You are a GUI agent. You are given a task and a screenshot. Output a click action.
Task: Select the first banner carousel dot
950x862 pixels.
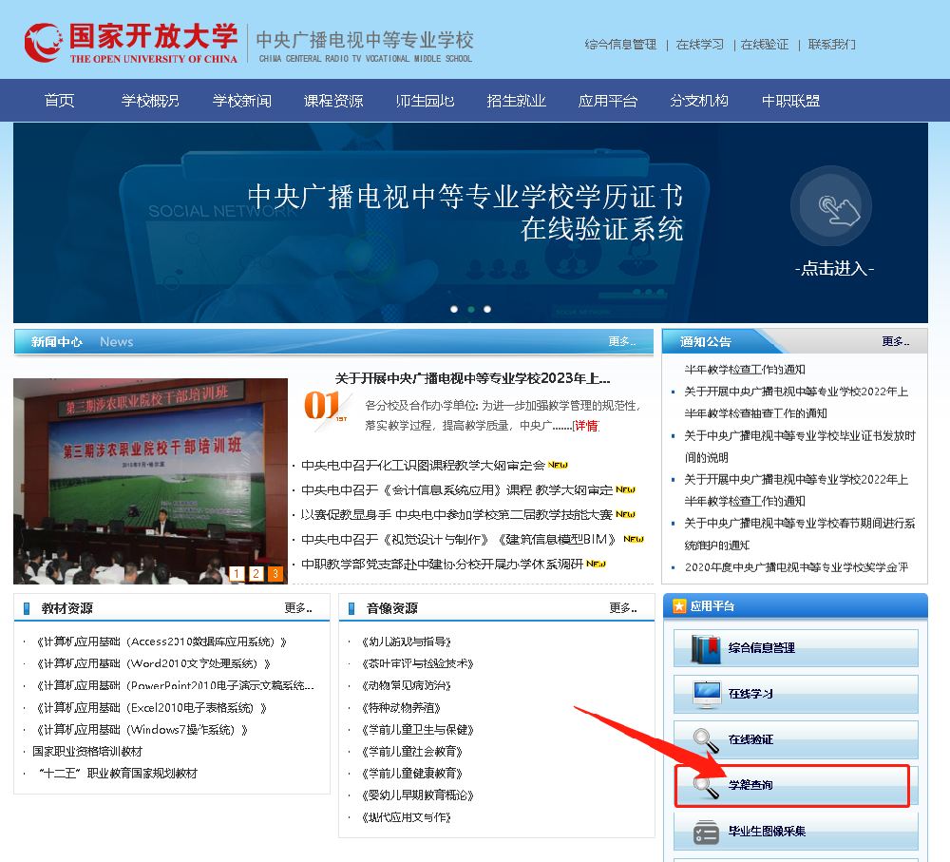click(x=454, y=309)
